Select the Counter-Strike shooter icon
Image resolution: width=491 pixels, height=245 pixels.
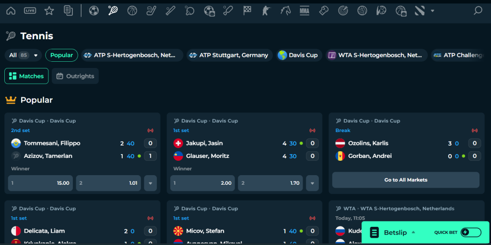[266, 11]
